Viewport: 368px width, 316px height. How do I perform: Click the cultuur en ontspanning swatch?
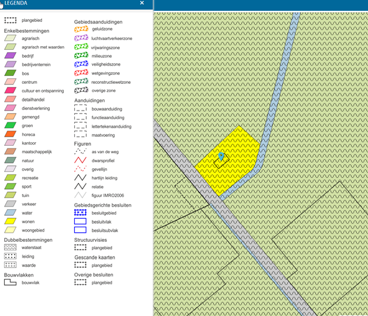click(x=10, y=91)
